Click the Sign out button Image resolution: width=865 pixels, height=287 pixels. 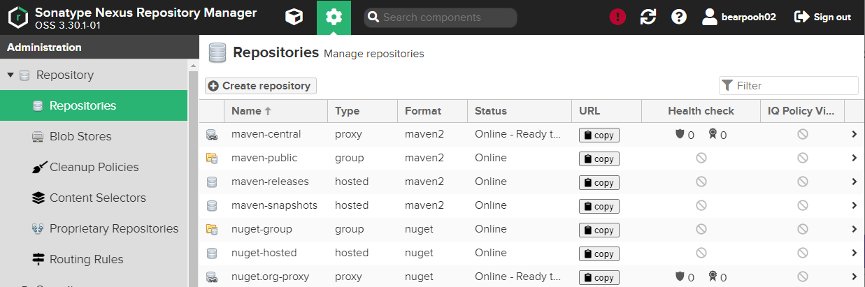823,17
